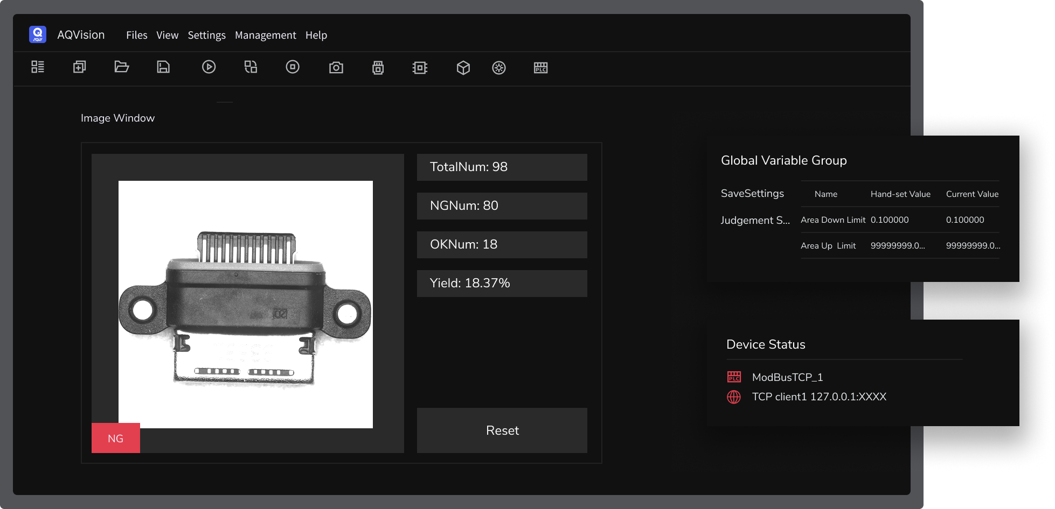Open the Settings menu

click(x=206, y=35)
